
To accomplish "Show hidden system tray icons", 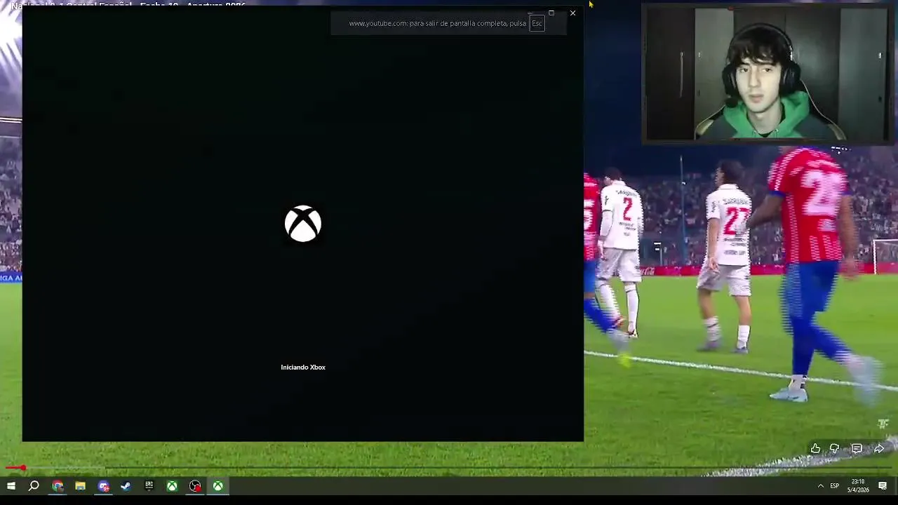I will [x=820, y=485].
